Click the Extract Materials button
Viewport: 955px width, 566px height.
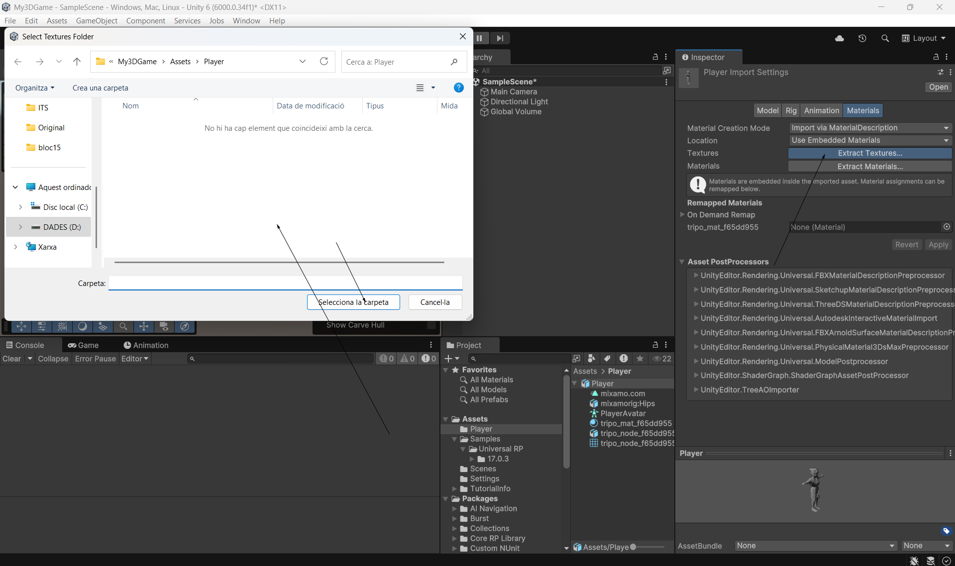(869, 166)
